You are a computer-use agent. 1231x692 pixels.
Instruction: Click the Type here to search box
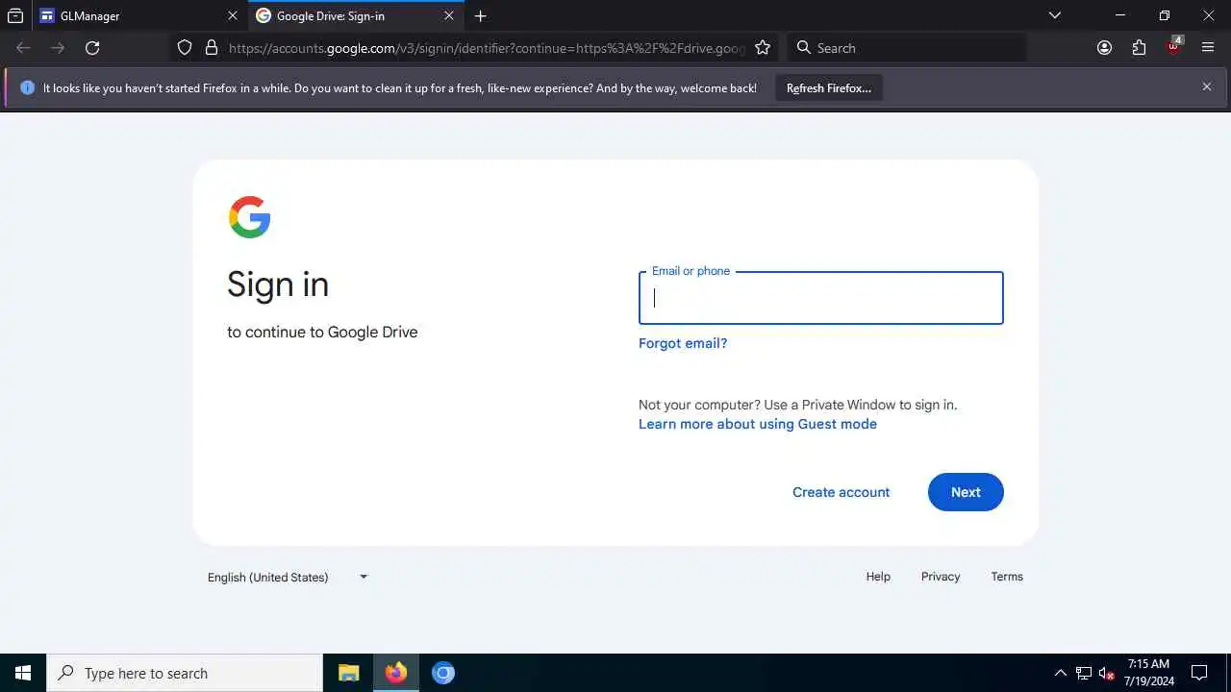[185, 673]
